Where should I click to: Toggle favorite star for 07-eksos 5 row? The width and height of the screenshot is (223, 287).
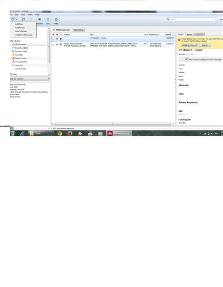pyautogui.click(x=53, y=39)
